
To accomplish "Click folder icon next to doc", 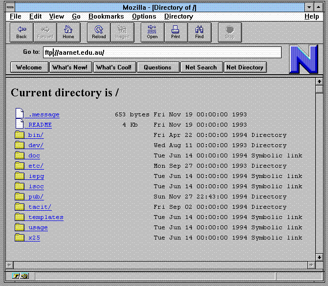I will pos(20,155).
